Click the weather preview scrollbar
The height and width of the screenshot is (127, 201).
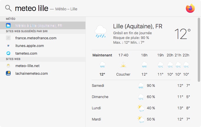199,49
